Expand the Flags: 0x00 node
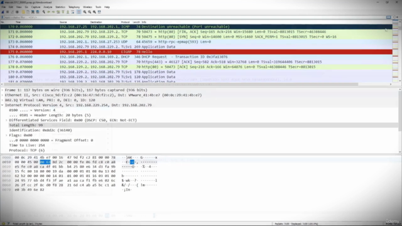Image resolution: width=402 pixels, height=226 pixels. click(x=6, y=136)
